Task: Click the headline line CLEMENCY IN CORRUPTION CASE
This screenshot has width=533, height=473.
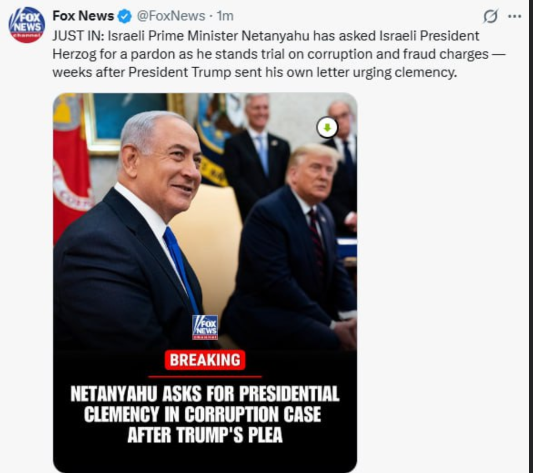Action: point(202,414)
